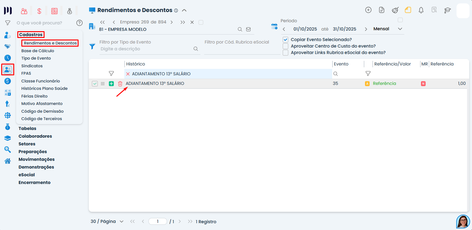This screenshot has height=230, width=472.
Task: Open Classe Funcionário menu item
Action: click(x=41, y=81)
